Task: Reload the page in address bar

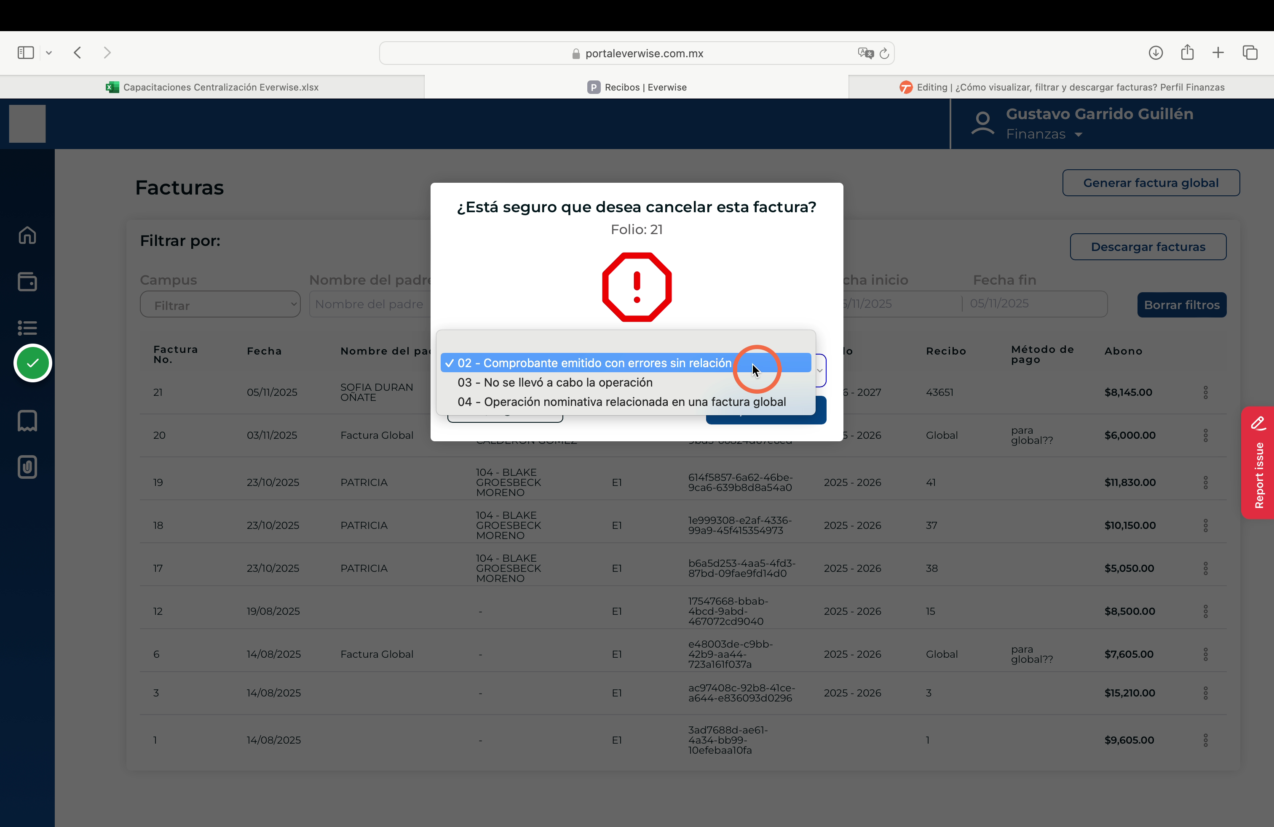Action: (884, 53)
